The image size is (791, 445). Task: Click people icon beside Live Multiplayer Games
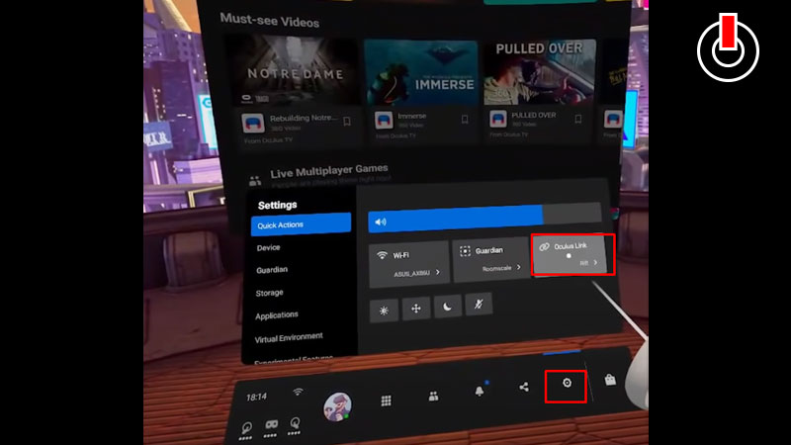click(255, 180)
